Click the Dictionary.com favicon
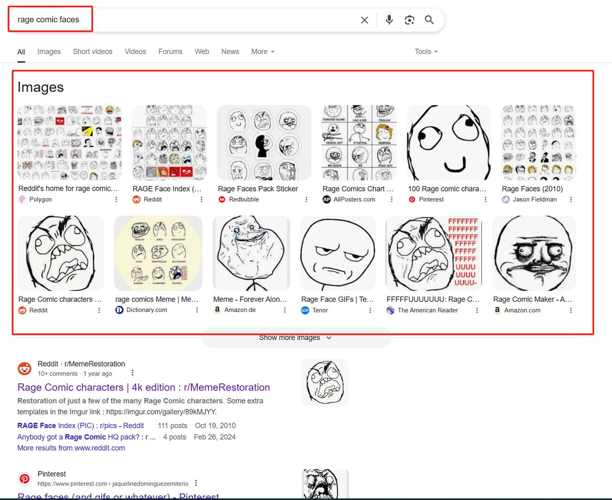The image size is (612, 500). coord(119,310)
